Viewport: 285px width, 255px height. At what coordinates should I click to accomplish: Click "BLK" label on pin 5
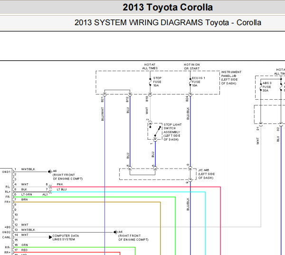24,189
